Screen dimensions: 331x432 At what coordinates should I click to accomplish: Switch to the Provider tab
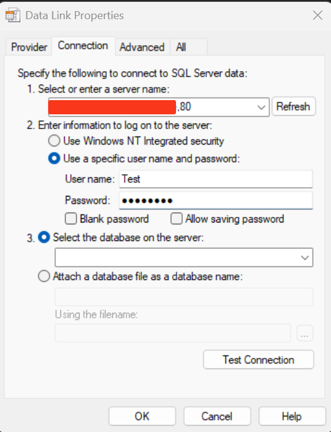click(x=29, y=47)
